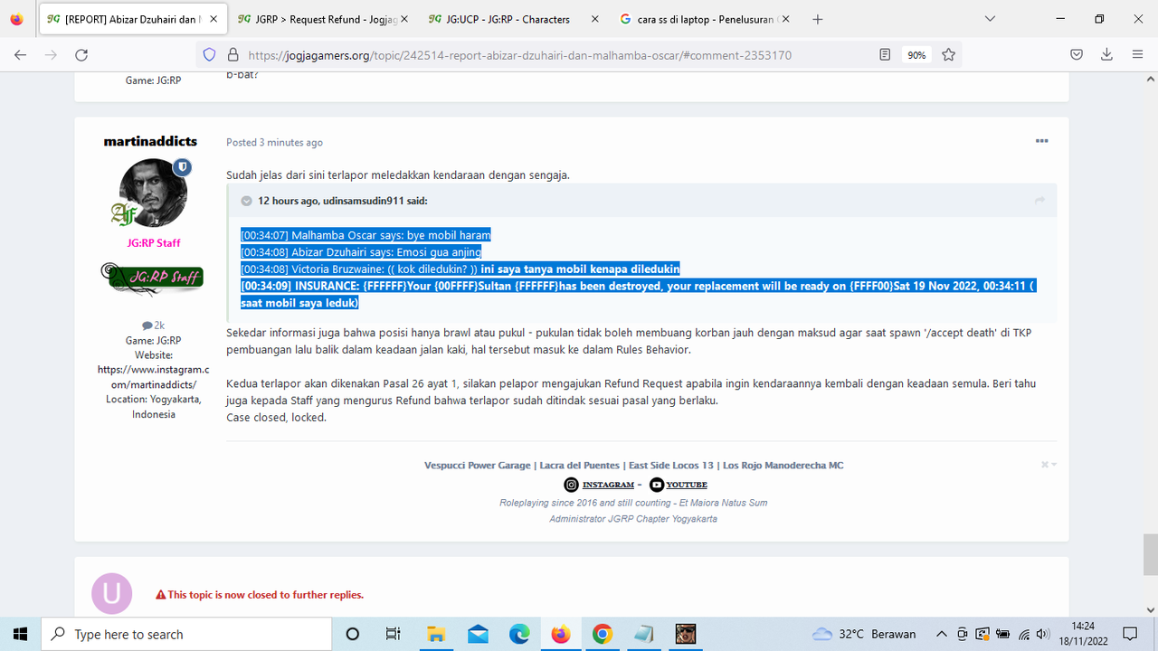
Task: Hide the signature with the x toggle
Action: [1048, 465]
